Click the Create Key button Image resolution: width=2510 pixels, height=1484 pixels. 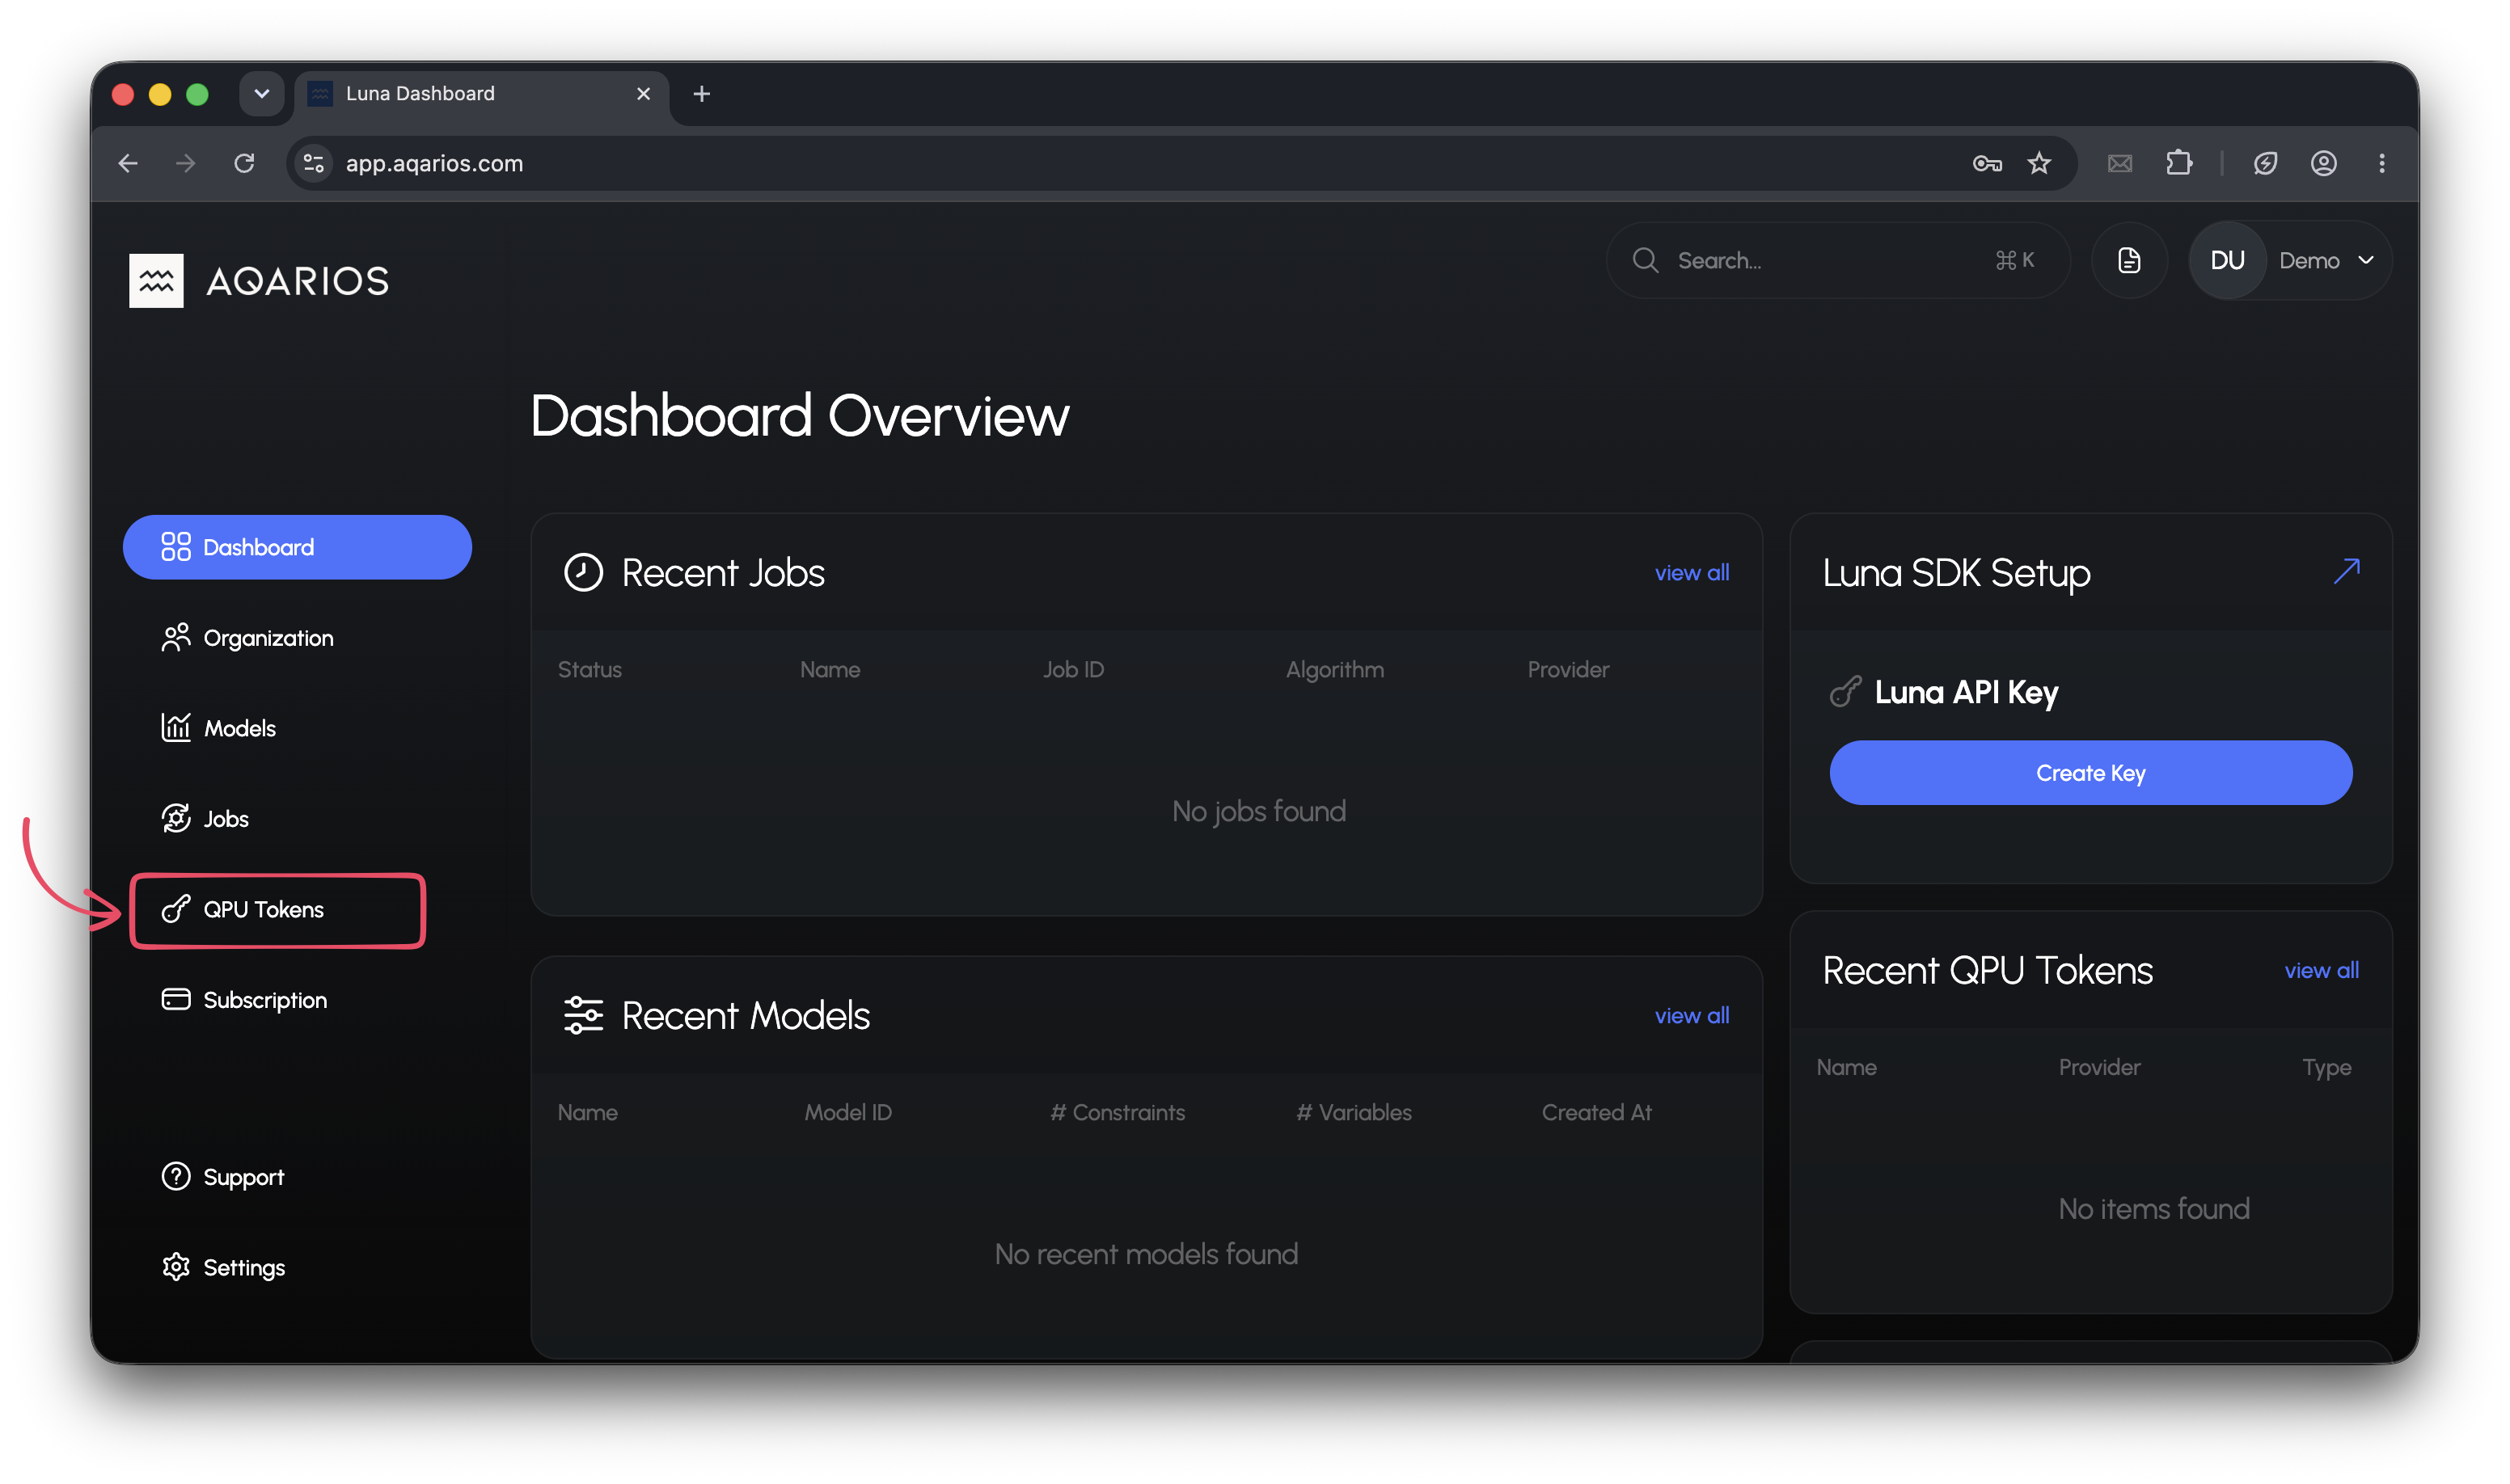point(2090,773)
